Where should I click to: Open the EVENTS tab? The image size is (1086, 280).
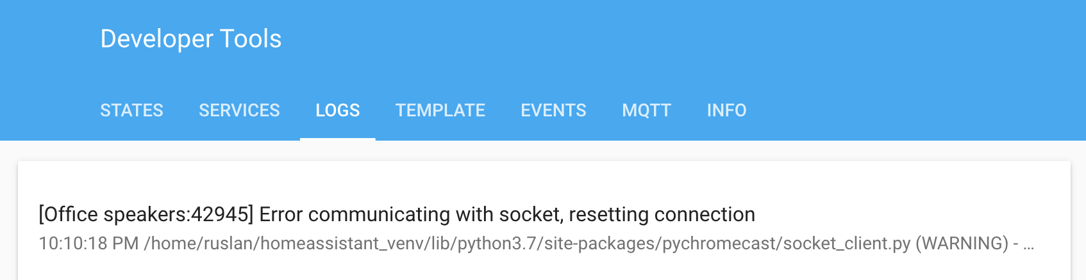point(553,111)
